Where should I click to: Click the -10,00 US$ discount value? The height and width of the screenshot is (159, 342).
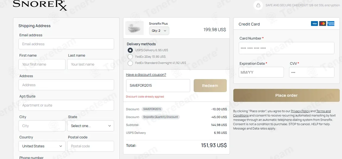point(219,109)
